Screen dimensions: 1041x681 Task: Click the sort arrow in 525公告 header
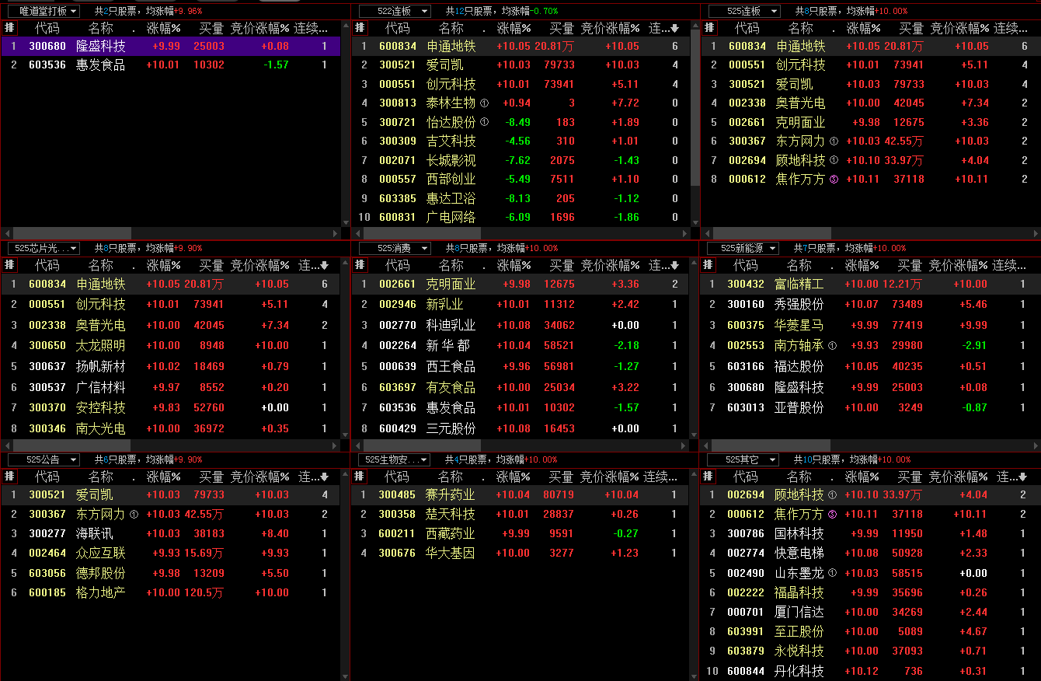325,477
